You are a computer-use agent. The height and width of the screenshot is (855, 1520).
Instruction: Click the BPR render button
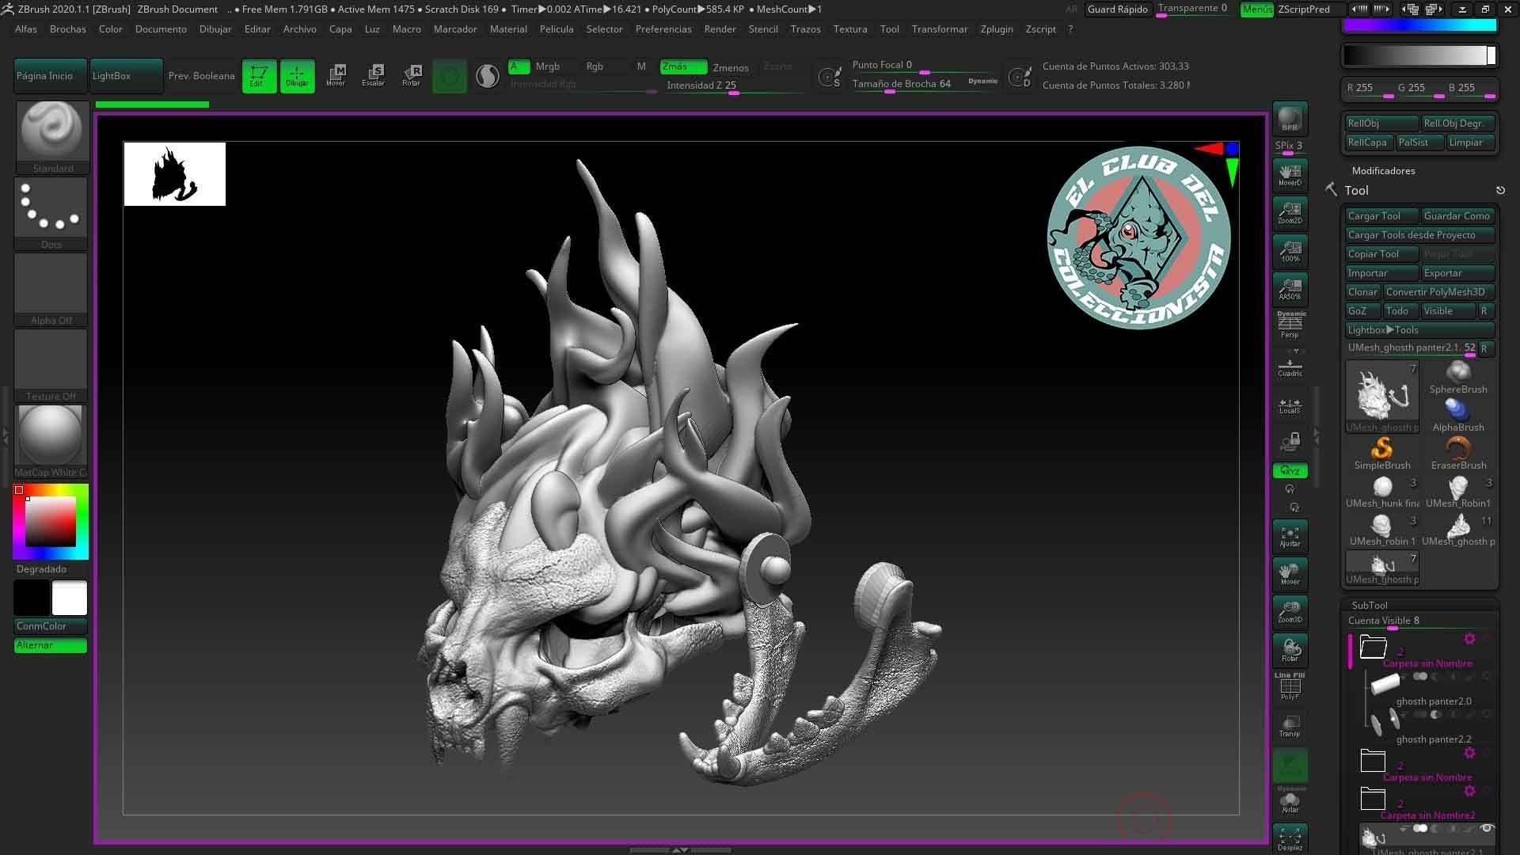[1290, 119]
